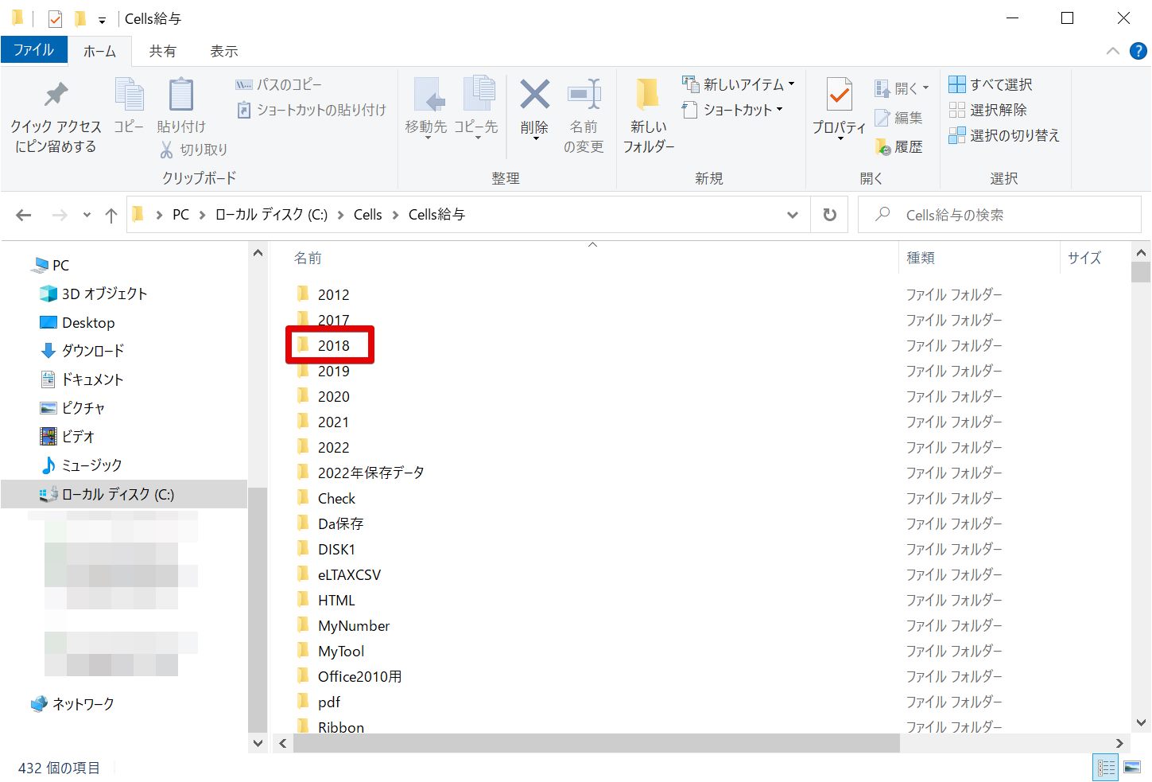Click the Pin to Quick Access icon
The image size is (1152, 782).
coord(55,95)
